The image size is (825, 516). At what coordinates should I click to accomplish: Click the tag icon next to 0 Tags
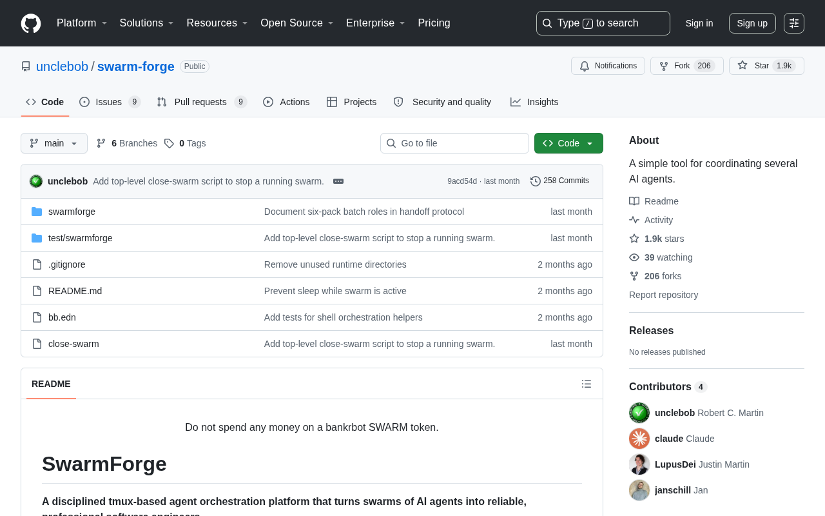[169, 143]
